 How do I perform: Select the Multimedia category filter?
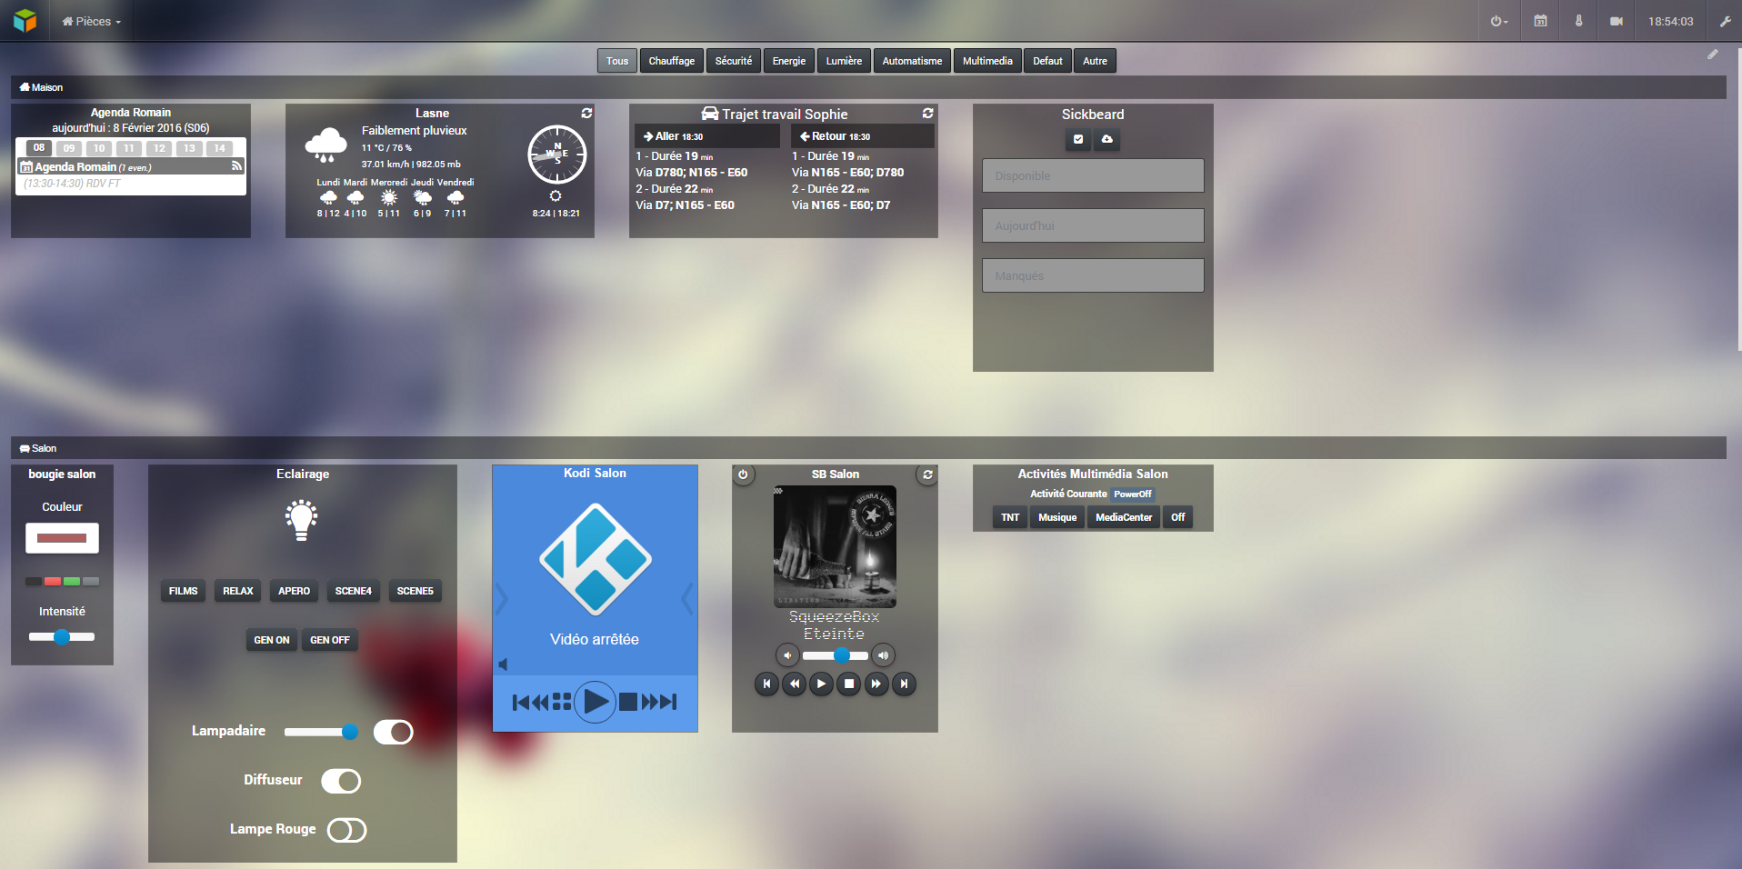point(987,61)
